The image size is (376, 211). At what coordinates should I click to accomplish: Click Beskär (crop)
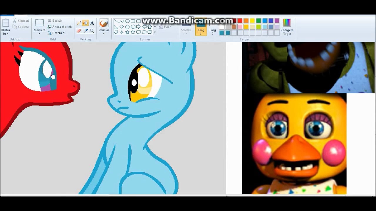55,21
